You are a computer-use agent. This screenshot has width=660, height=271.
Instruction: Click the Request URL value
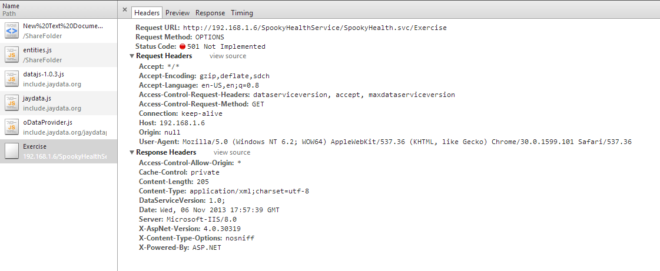tap(315, 28)
